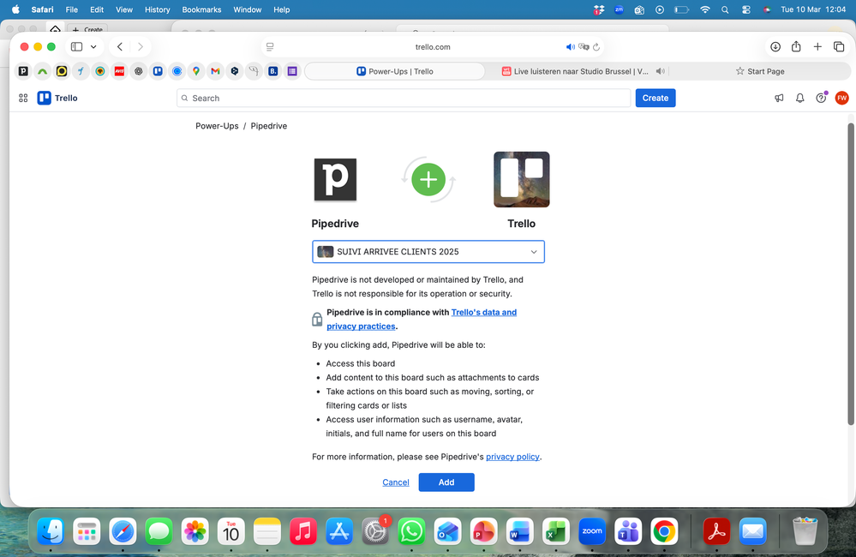Open Trello notifications bell

(799, 98)
